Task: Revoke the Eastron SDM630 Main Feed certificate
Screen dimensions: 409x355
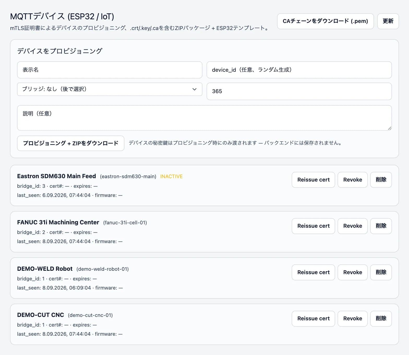Action: [x=352, y=180]
